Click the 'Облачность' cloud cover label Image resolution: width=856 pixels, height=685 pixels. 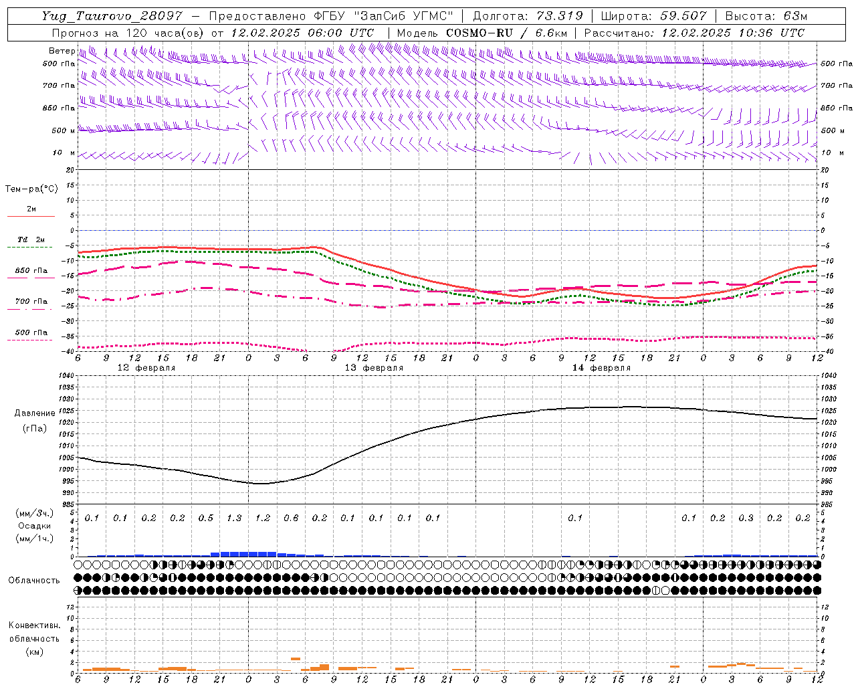(34, 580)
